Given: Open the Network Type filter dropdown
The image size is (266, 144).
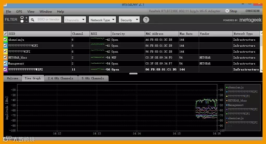Looking at the screenshot, I should coord(102,20).
